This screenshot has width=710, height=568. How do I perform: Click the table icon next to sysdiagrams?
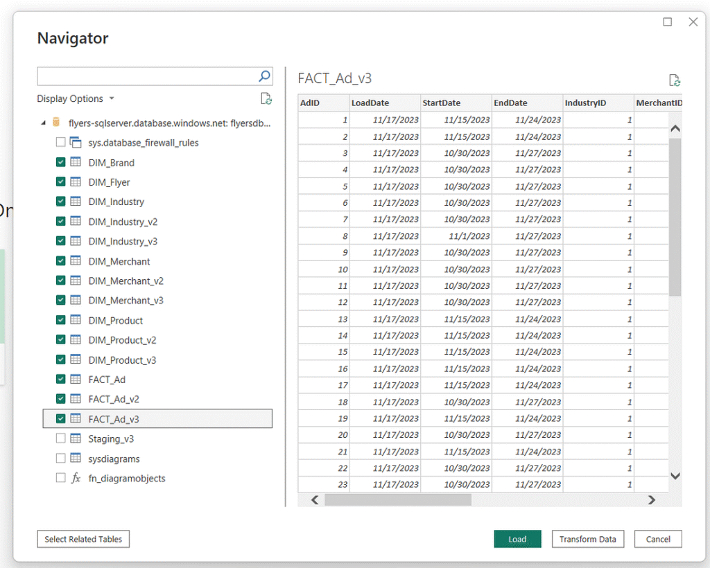pos(76,458)
